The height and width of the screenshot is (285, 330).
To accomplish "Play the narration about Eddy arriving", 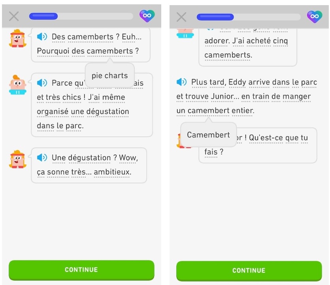I will click(181, 82).
